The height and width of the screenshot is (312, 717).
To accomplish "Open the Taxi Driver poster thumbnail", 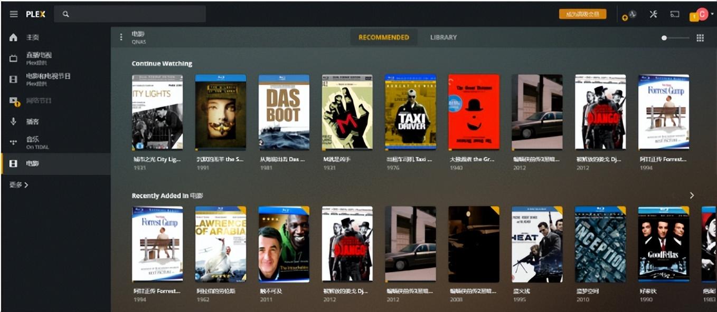I will click(x=410, y=112).
